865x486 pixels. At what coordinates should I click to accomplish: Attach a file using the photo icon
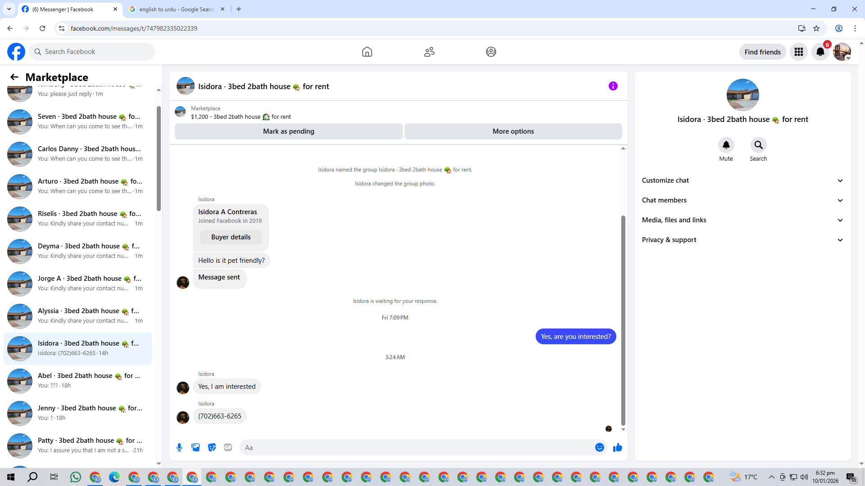(x=196, y=447)
